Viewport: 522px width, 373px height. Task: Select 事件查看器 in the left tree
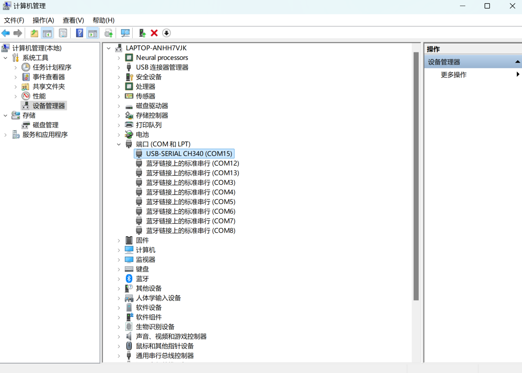49,77
